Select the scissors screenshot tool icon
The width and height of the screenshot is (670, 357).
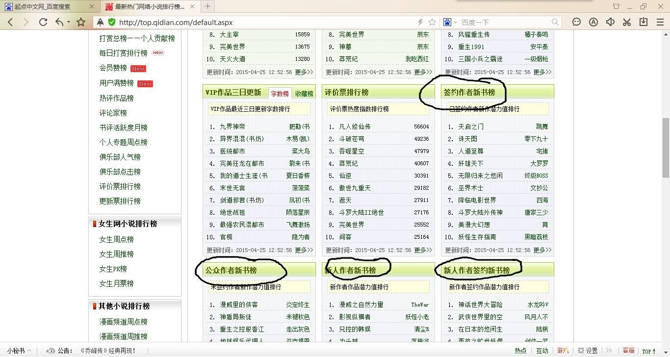(626, 22)
